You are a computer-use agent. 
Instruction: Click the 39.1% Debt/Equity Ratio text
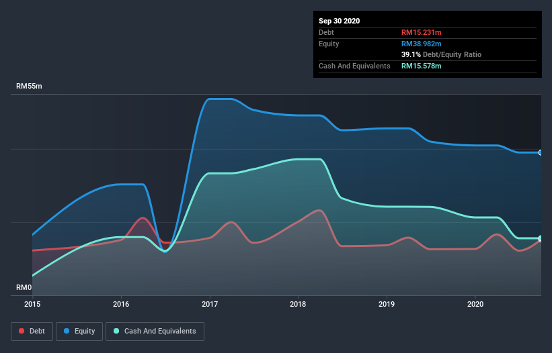442,54
